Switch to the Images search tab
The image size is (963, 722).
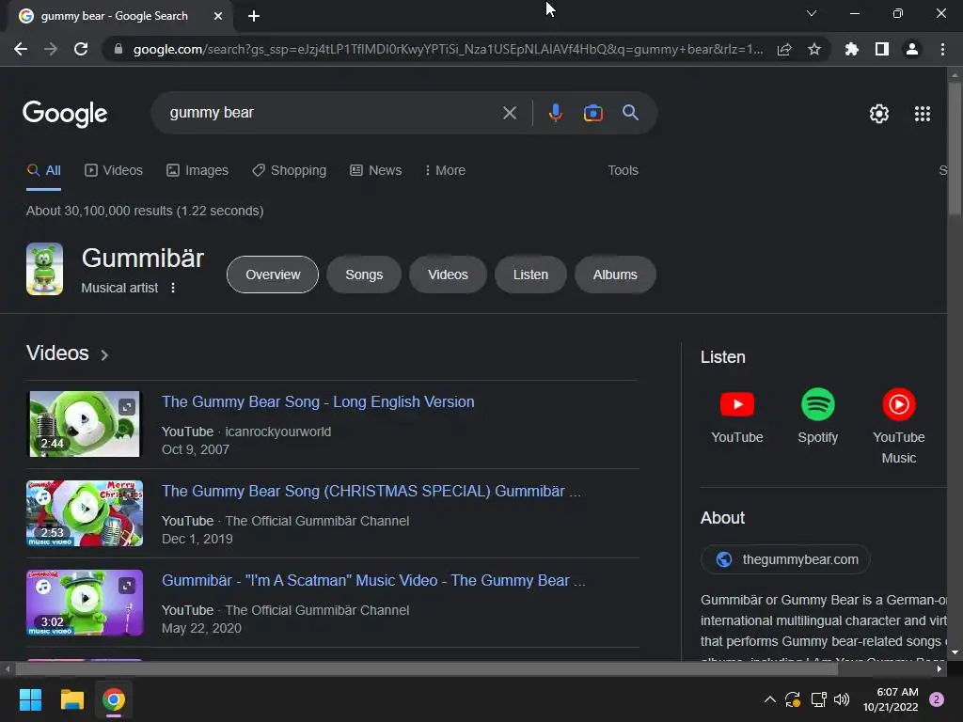pyautogui.click(x=197, y=171)
